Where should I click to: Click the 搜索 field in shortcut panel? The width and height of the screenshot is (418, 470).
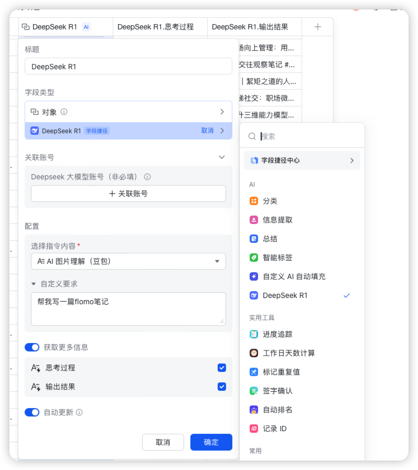point(306,136)
